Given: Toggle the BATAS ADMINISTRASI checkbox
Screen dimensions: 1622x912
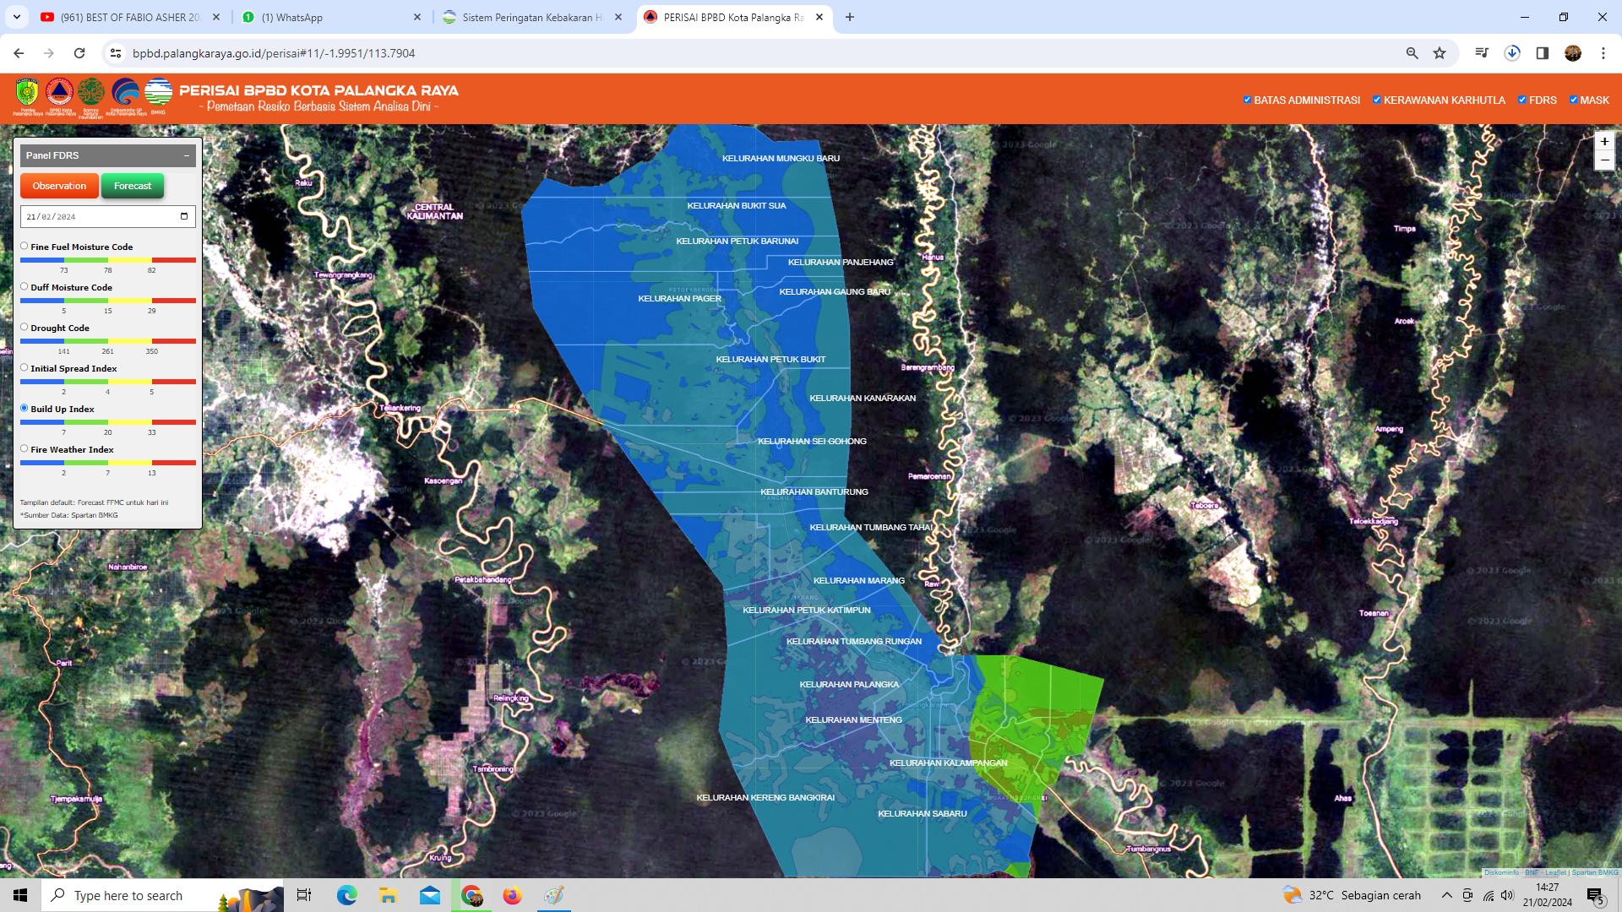Looking at the screenshot, I should pyautogui.click(x=1247, y=100).
